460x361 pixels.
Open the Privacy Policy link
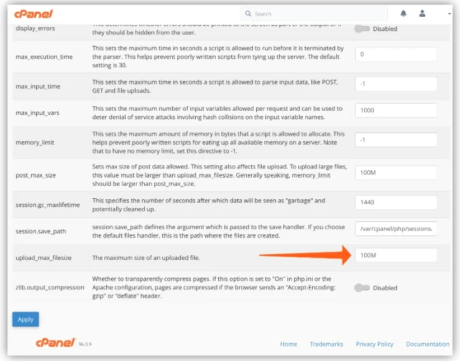374,344
